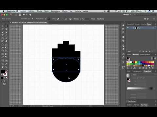The width and height of the screenshot is (157, 117).
Task: Click the Vértices value field
Action: tap(85, 19)
